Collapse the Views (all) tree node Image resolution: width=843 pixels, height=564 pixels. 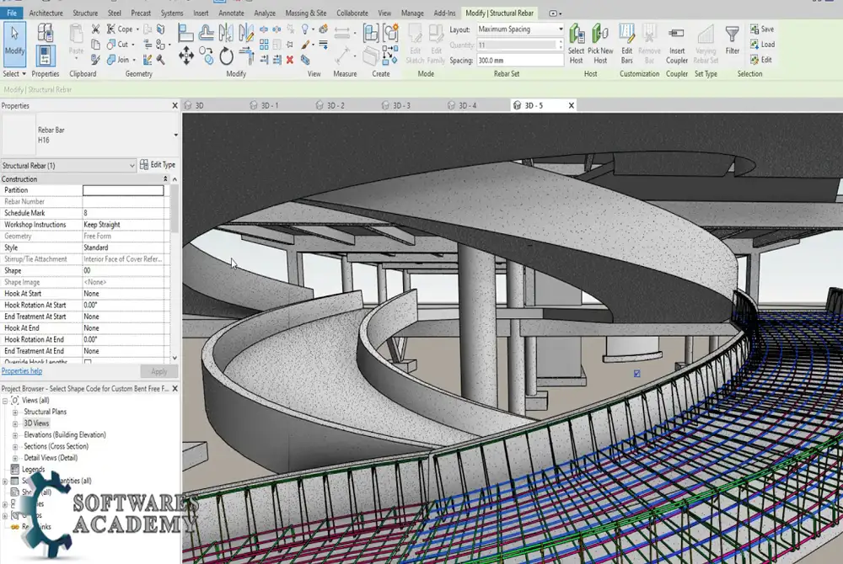5,401
